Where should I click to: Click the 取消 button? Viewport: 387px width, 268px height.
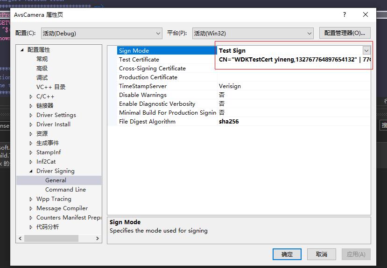[x=321, y=254]
